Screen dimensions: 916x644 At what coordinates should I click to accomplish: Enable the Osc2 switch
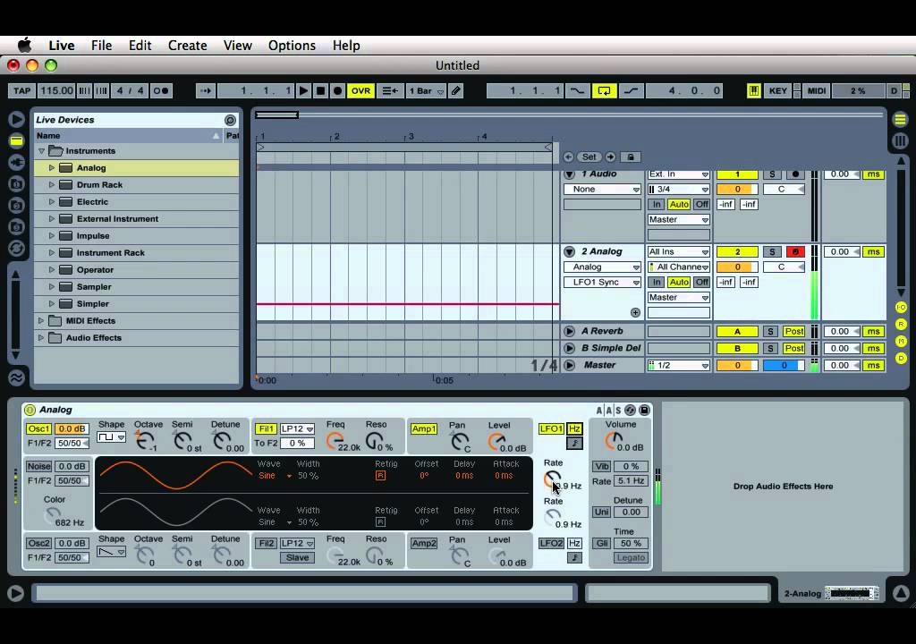click(38, 544)
